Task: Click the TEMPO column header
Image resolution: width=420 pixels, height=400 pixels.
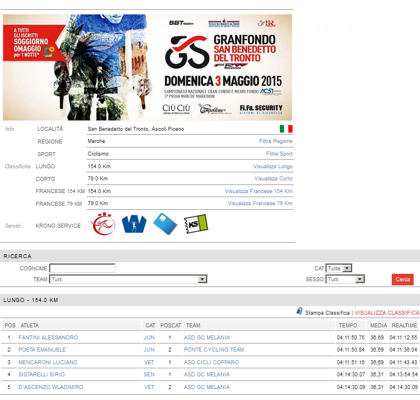Action: click(348, 325)
